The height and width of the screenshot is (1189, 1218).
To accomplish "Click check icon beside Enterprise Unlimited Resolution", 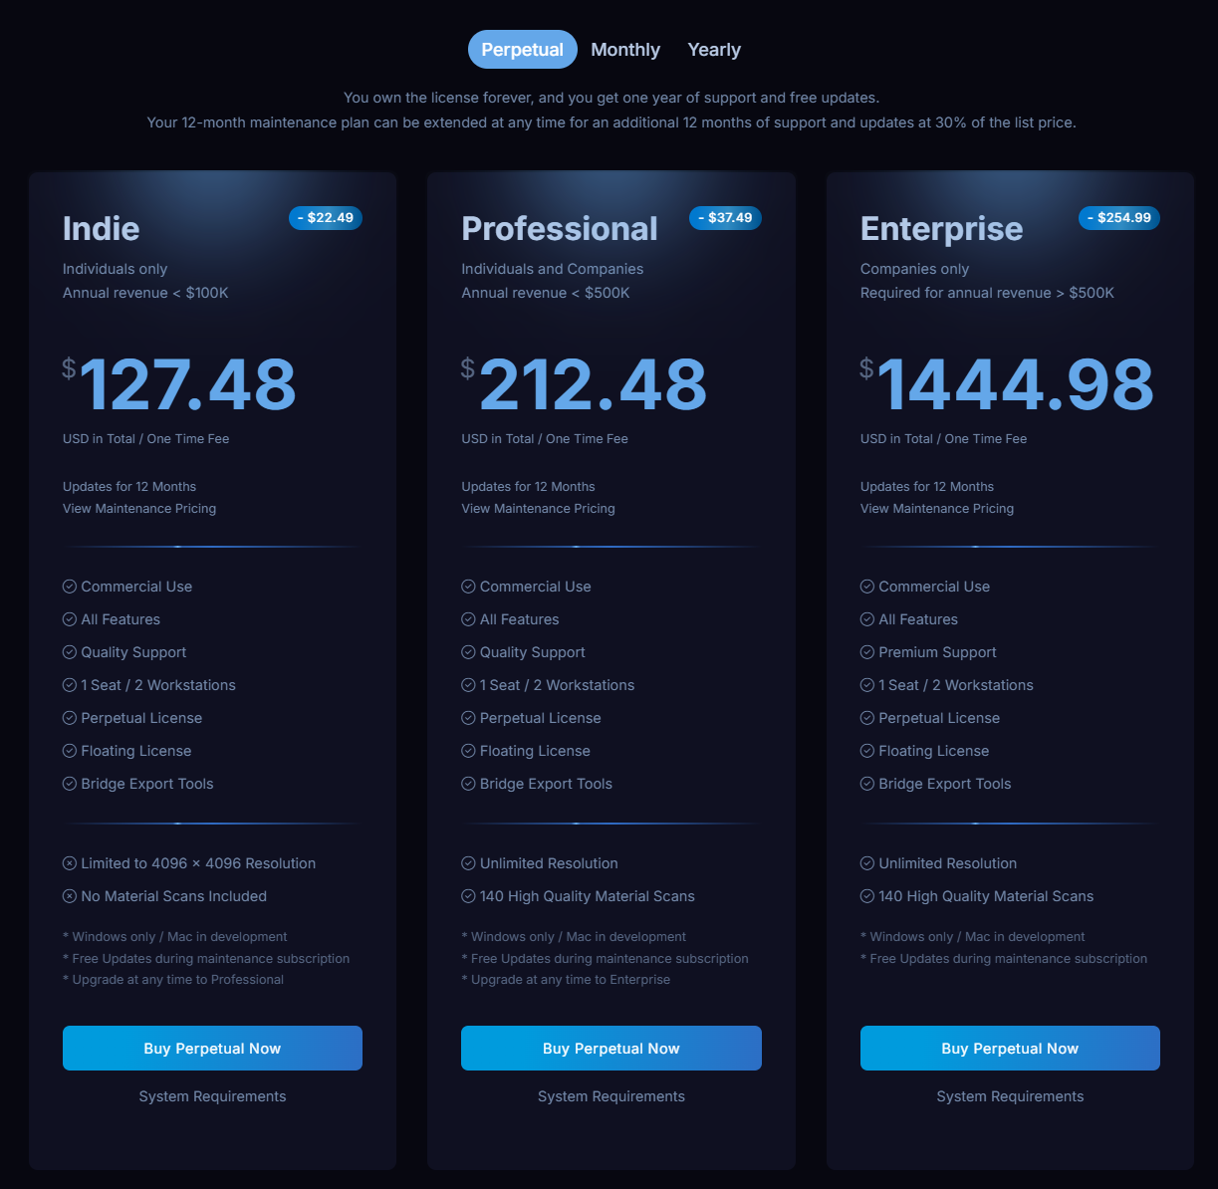I will pyautogui.click(x=867, y=863).
